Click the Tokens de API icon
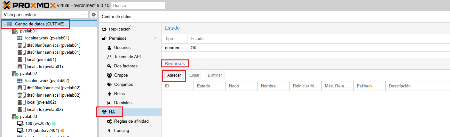 [109, 57]
